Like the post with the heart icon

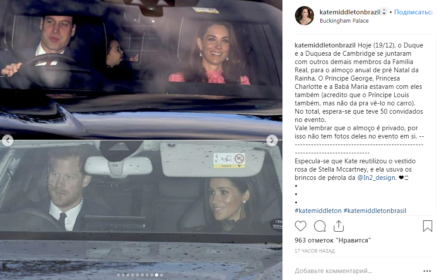click(x=301, y=226)
